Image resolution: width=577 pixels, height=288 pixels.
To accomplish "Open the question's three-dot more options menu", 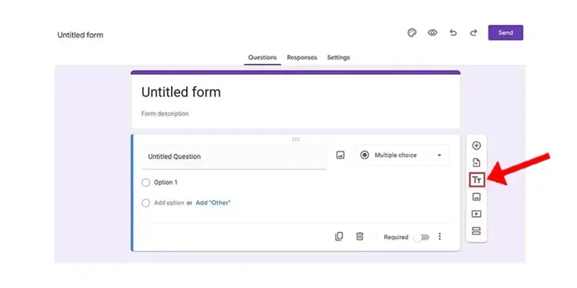I will click(x=440, y=237).
